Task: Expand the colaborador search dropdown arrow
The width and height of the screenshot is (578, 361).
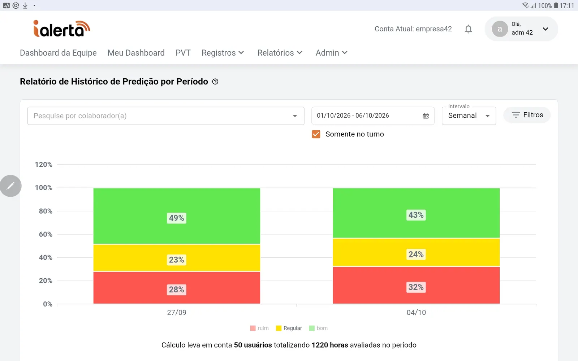Action: pyautogui.click(x=295, y=116)
